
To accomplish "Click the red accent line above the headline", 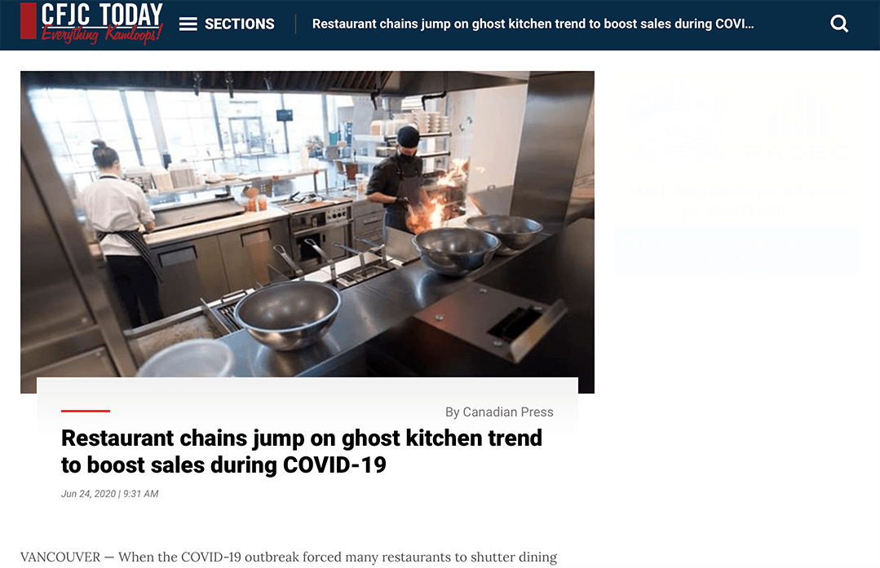I will 86,411.
